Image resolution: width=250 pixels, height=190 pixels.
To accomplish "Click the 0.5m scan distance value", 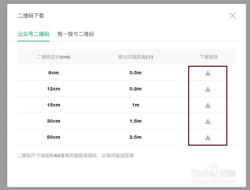I will (136, 73).
